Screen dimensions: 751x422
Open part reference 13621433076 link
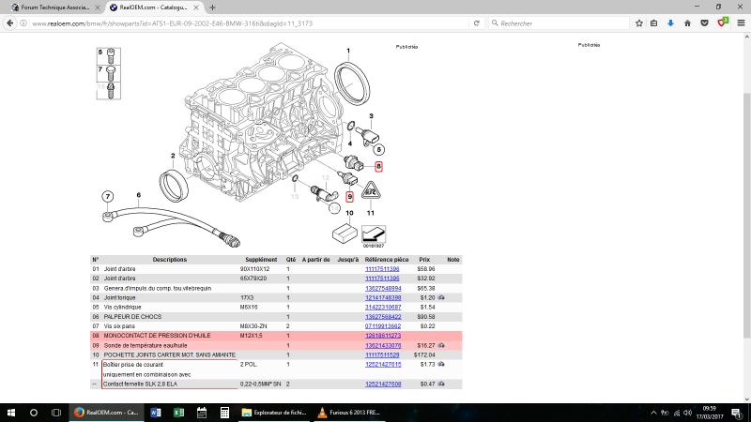(x=383, y=345)
